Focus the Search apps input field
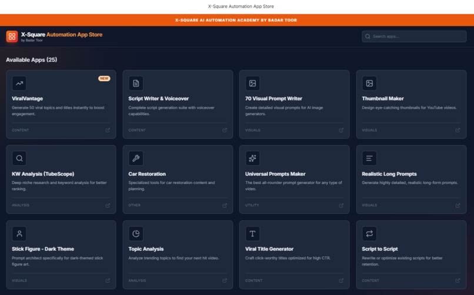 click(x=414, y=36)
